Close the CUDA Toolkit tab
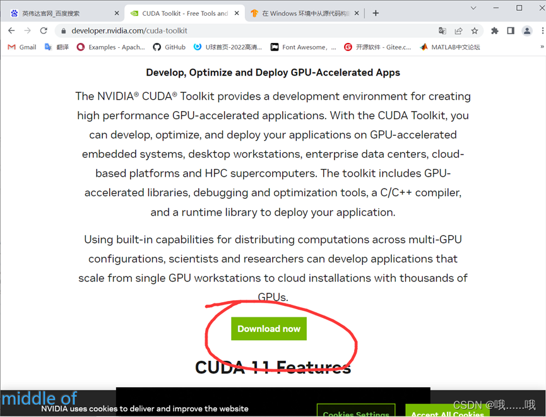Viewport: 546px width, 417px height. point(237,13)
